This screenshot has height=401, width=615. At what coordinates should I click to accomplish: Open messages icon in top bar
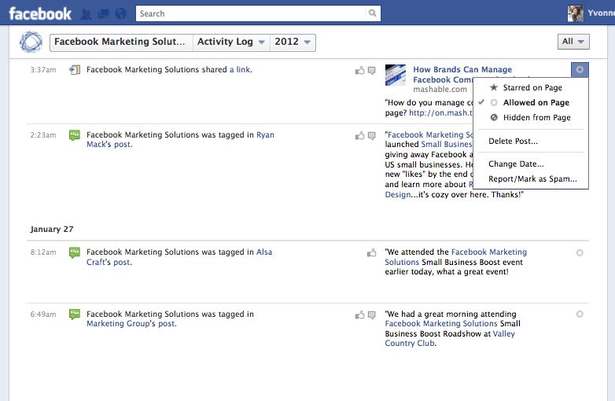coord(103,14)
